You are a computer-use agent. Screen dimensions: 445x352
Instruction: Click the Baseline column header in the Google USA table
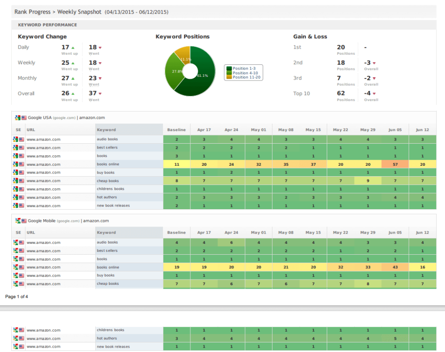pyautogui.click(x=176, y=129)
